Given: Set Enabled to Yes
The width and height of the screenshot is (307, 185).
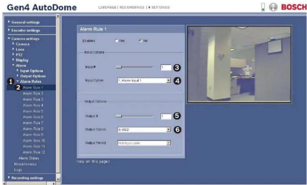Looking at the screenshot, I should [x=117, y=41].
